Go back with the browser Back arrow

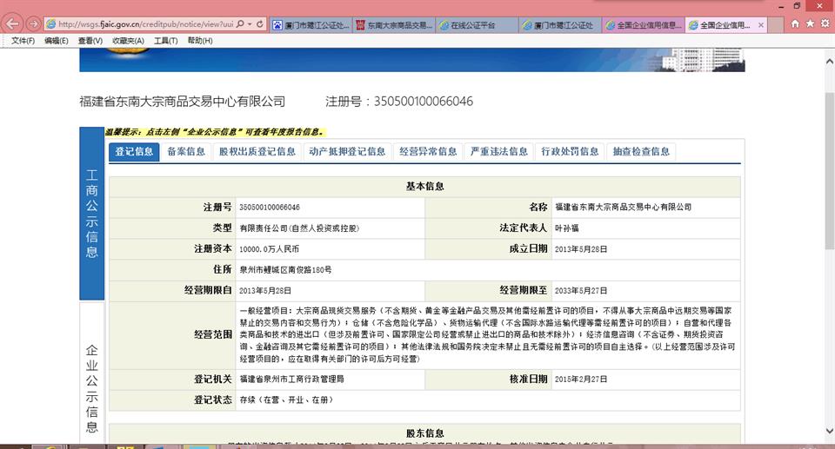[11, 24]
